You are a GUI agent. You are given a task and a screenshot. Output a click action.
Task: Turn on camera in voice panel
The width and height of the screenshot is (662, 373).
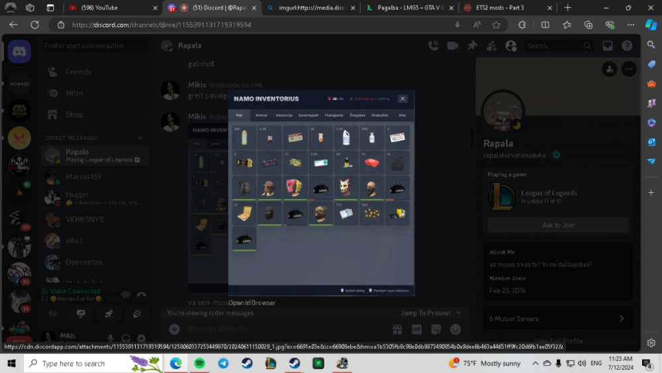pos(53,313)
